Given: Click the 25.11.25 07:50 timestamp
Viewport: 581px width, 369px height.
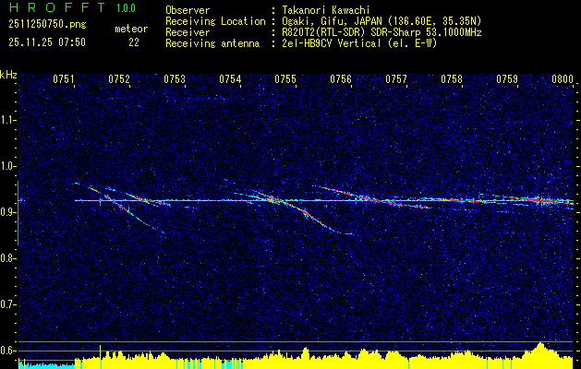Looking at the screenshot, I should click(46, 42).
